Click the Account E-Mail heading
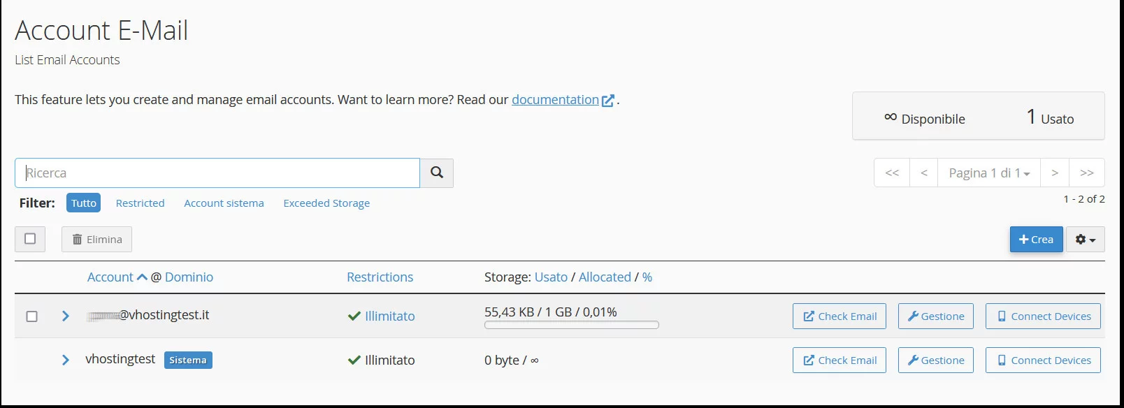Screen dimensions: 1124x408 coord(101,30)
